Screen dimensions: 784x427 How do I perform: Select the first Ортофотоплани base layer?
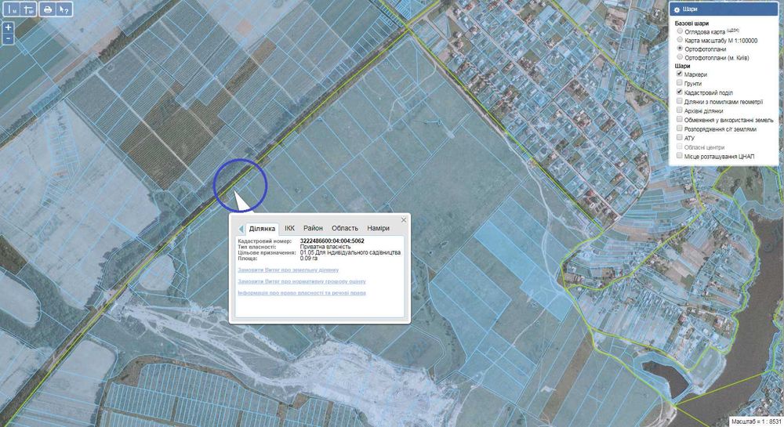pos(680,49)
